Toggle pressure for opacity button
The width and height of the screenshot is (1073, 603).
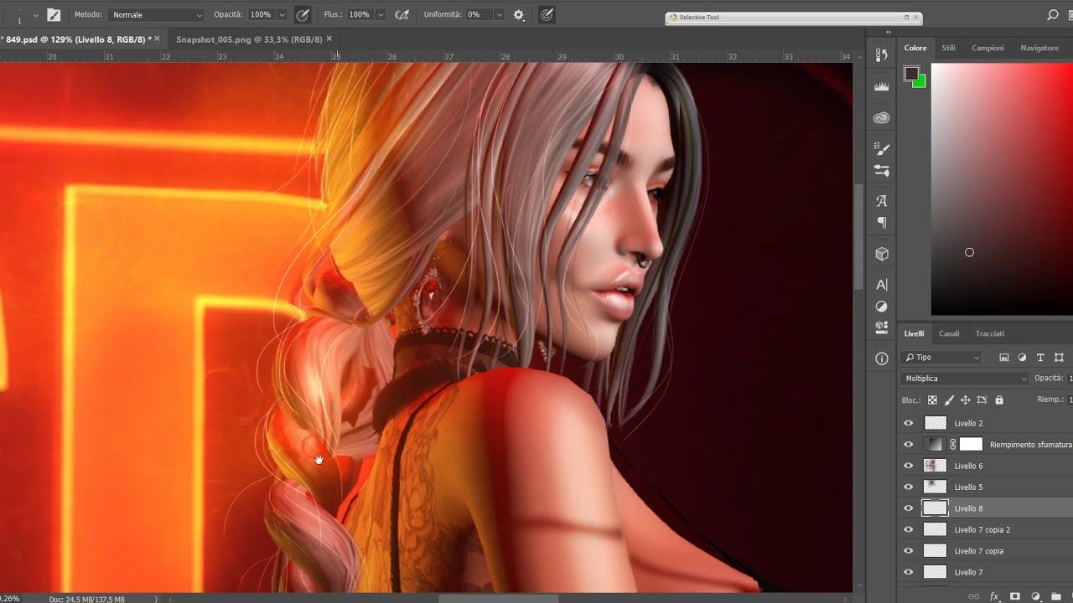click(303, 15)
